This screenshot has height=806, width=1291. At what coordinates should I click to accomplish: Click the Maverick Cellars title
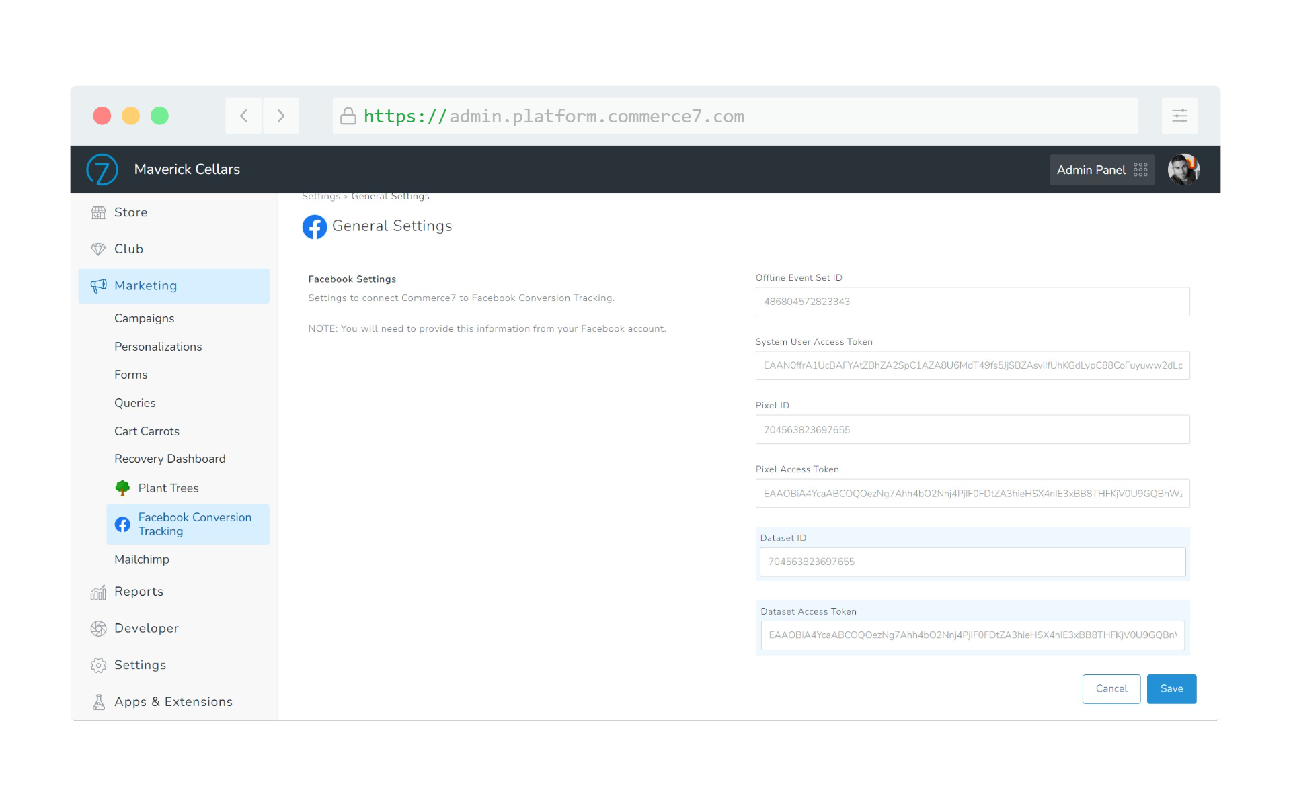click(x=187, y=169)
